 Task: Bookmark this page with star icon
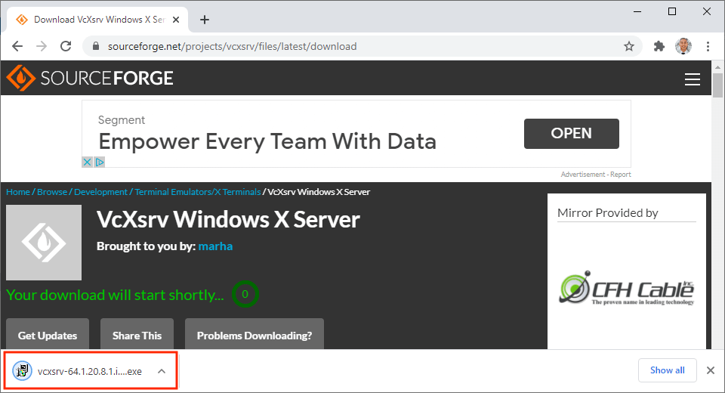pyautogui.click(x=629, y=46)
